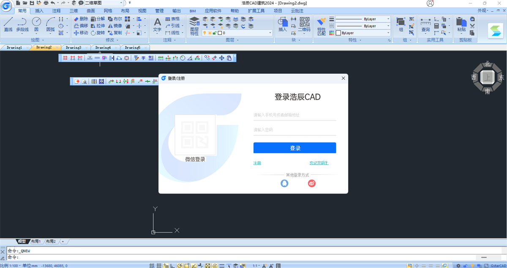Click the 特性匹配 (Match Properties) brush
507x268 pixels.
point(322,26)
